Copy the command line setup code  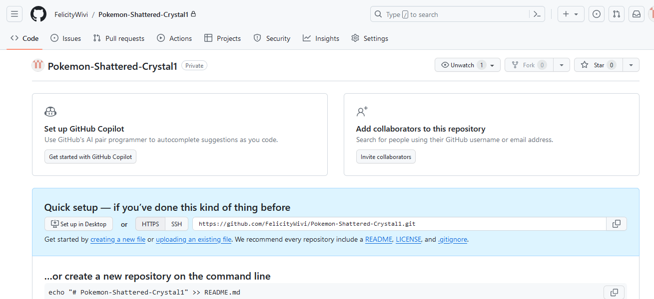click(614, 292)
